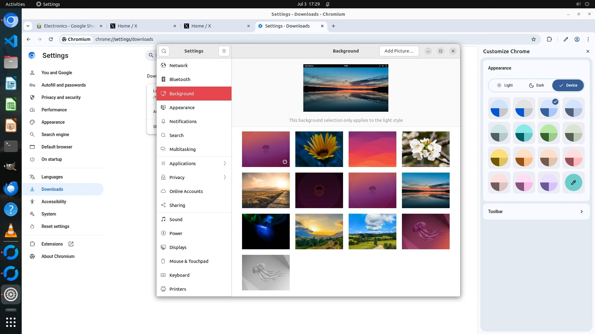This screenshot has width=595, height=334.
Task: Click the search icon in GNOME Settings header
Action: 164,51
